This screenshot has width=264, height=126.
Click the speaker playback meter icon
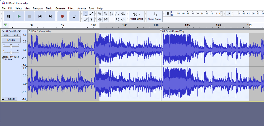(228, 14)
